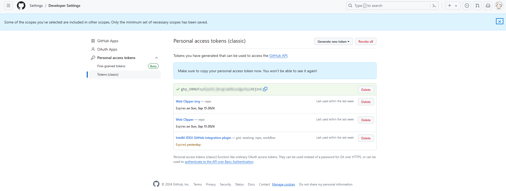Open the Issues icon in header
506x191 pixels.
coord(467,6)
